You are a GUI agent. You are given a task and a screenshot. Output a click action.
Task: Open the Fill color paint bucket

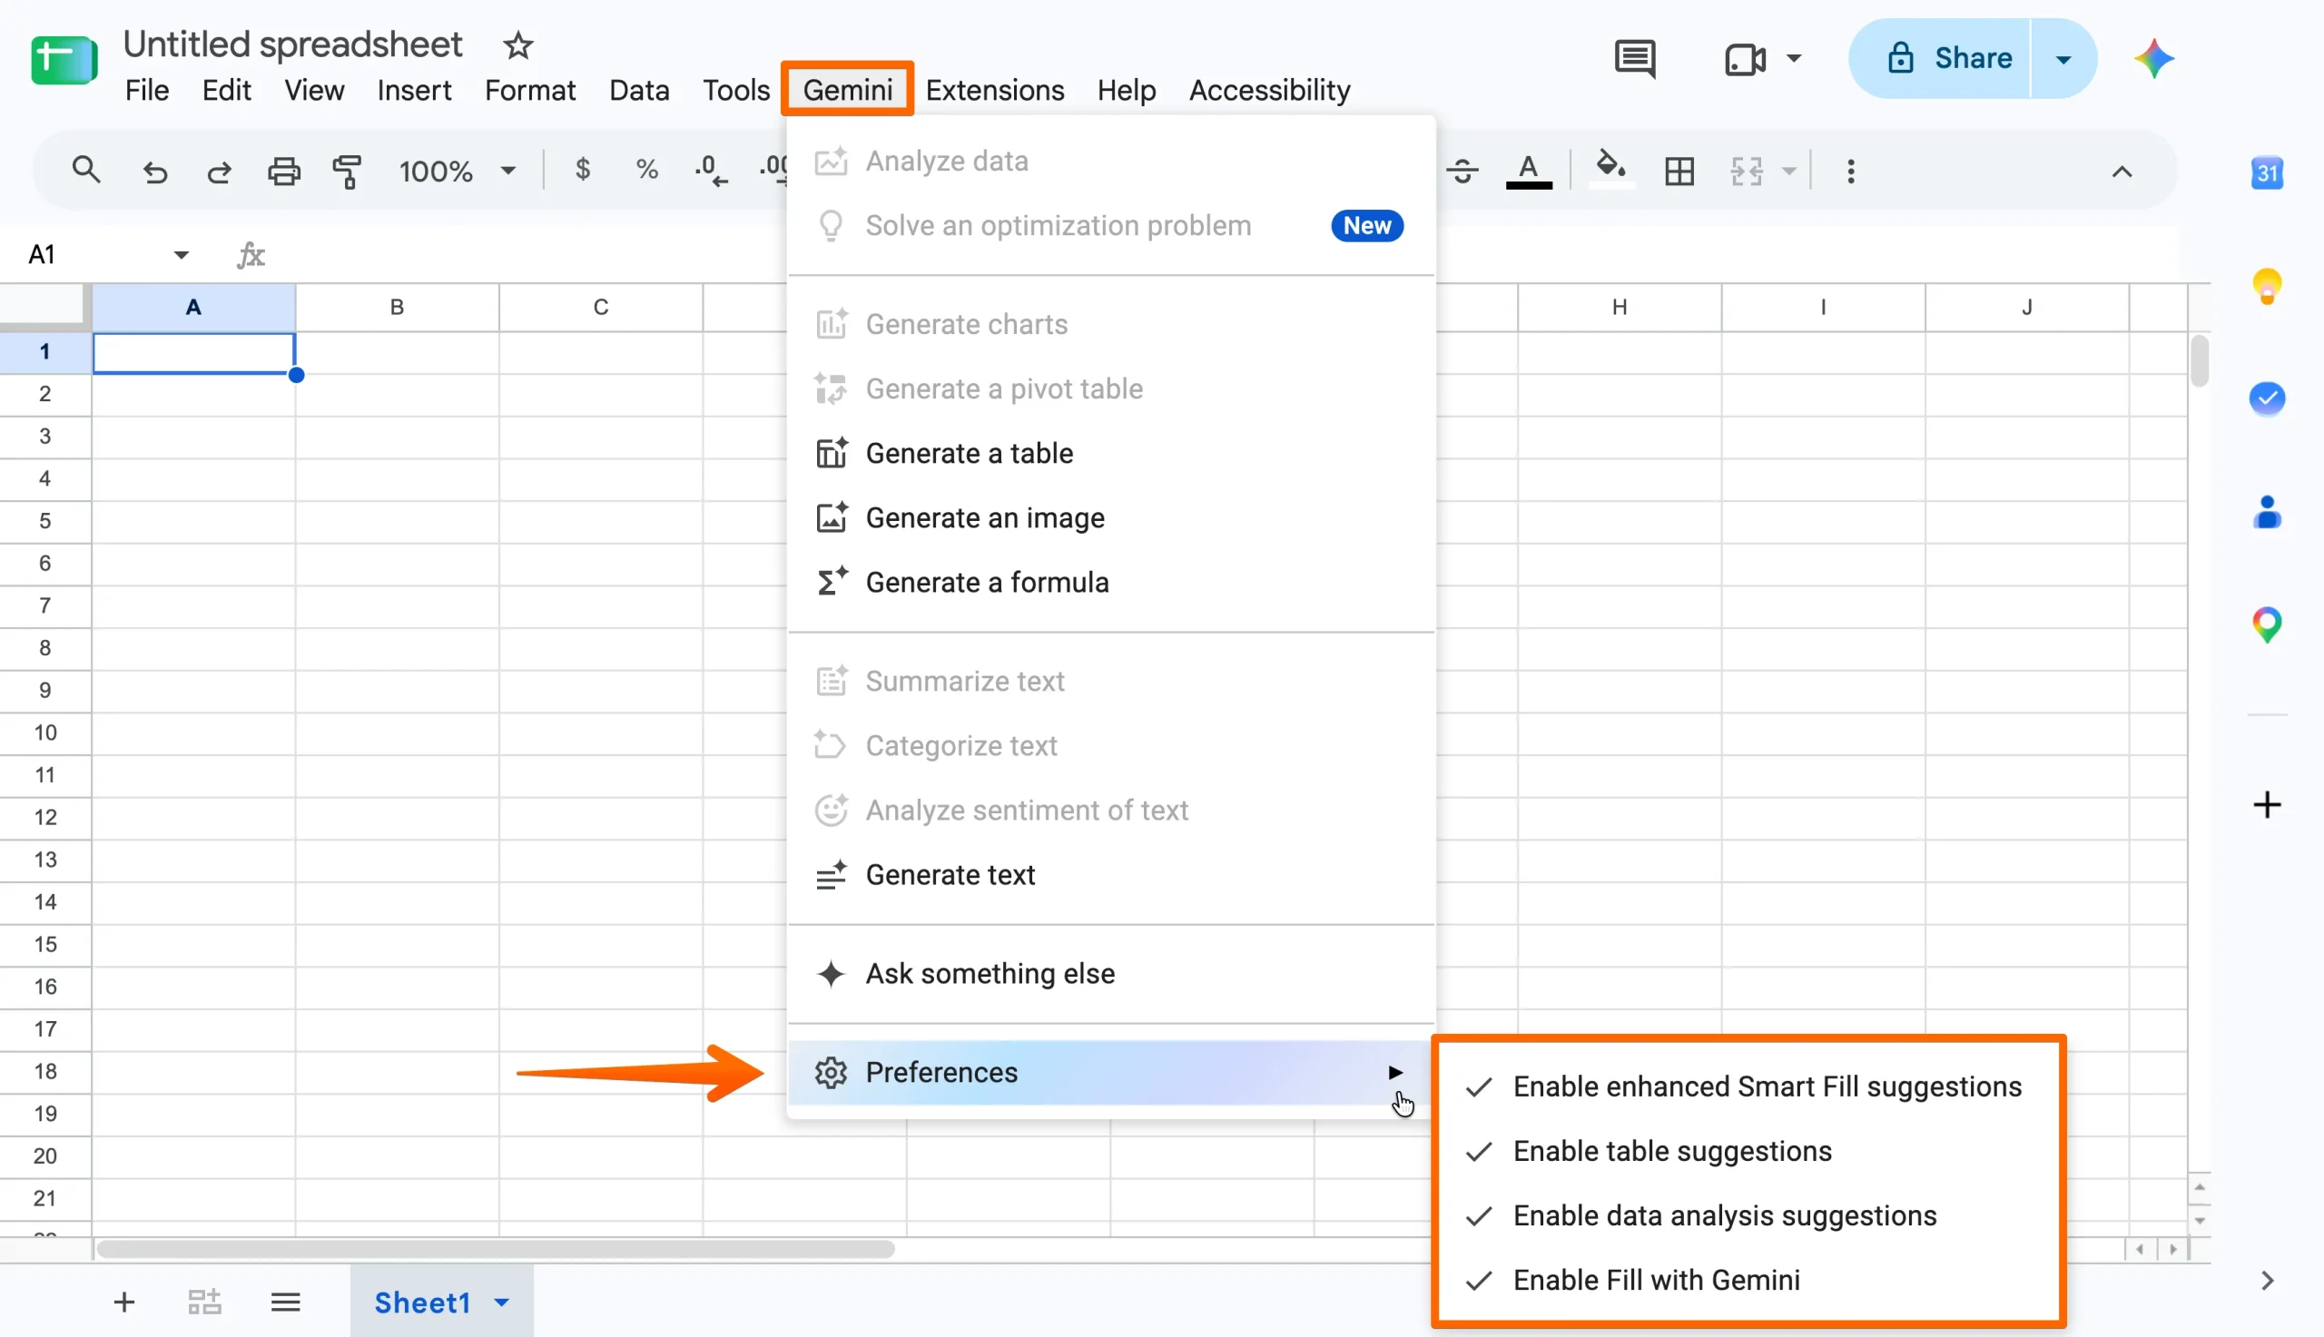(1611, 169)
